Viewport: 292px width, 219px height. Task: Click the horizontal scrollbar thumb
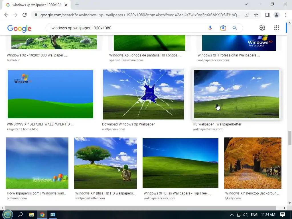pyautogui.click(x=140, y=208)
